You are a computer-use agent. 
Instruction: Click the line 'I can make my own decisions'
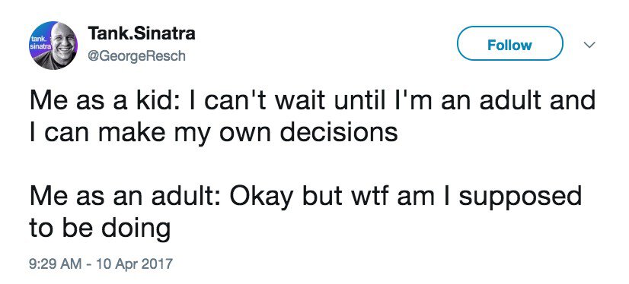(x=213, y=134)
